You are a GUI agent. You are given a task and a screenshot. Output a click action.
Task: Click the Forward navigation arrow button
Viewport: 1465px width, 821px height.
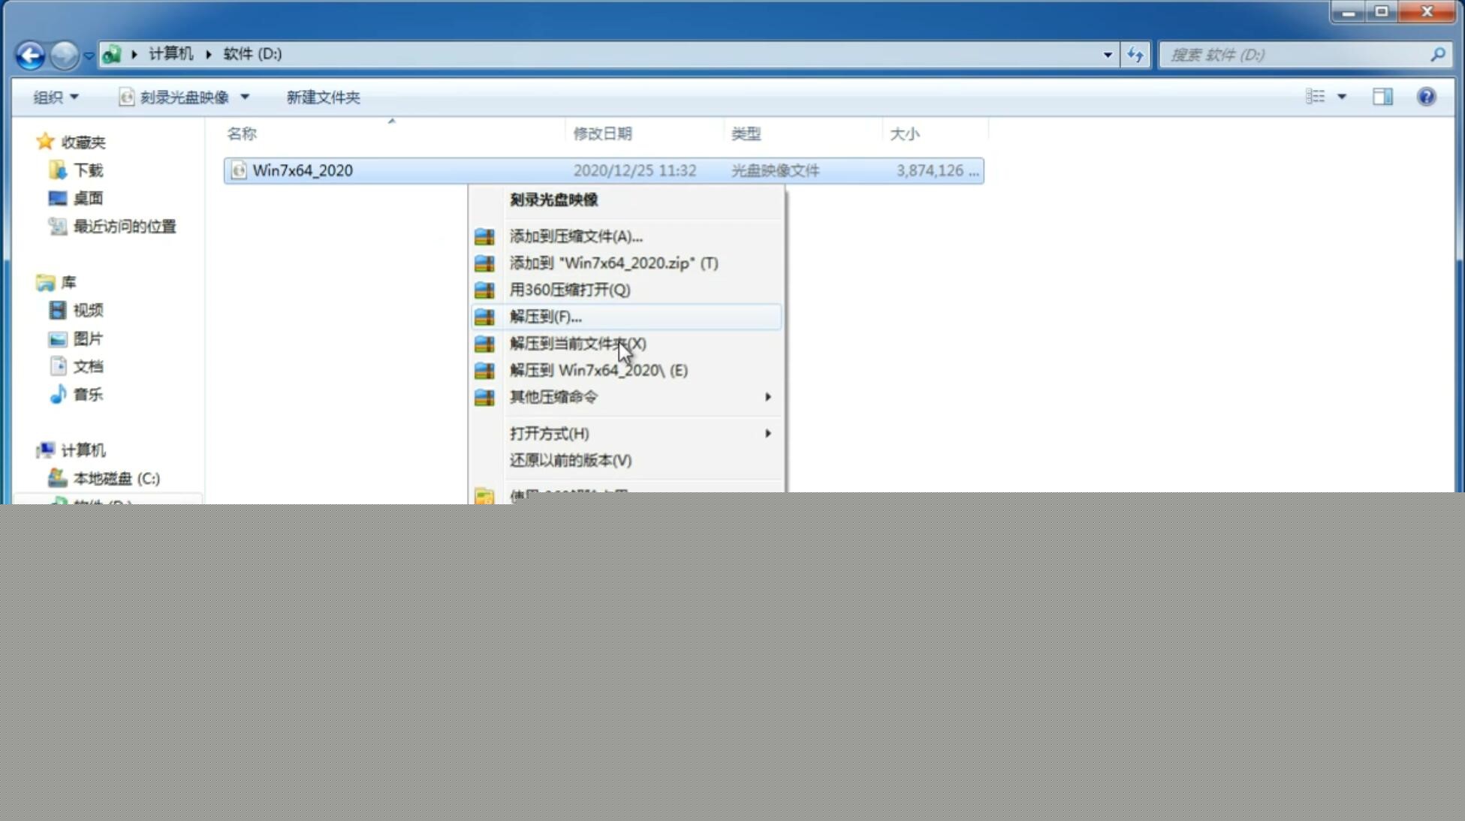point(65,55)
